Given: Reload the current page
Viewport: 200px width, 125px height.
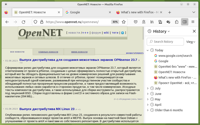Looking at the screenshot, I should pyautogui.click(x=23, y=22).
